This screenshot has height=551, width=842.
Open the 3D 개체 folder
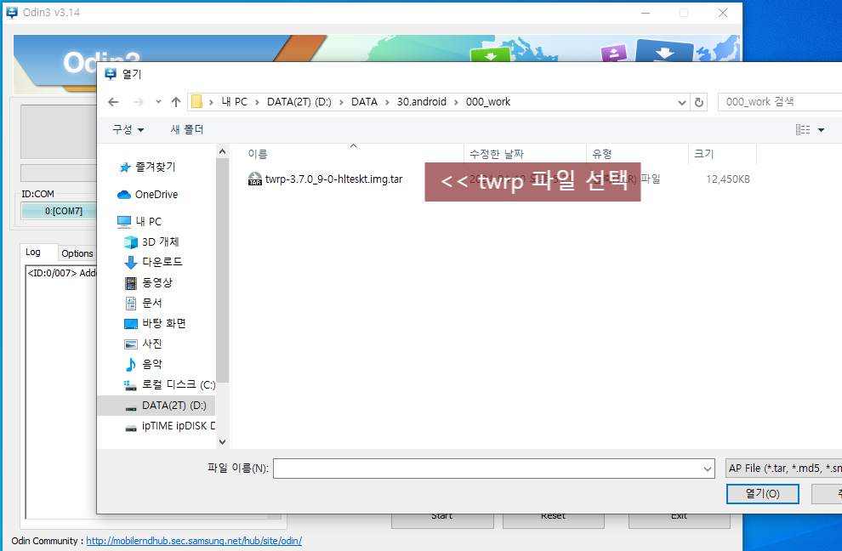(x=160, y=241)
